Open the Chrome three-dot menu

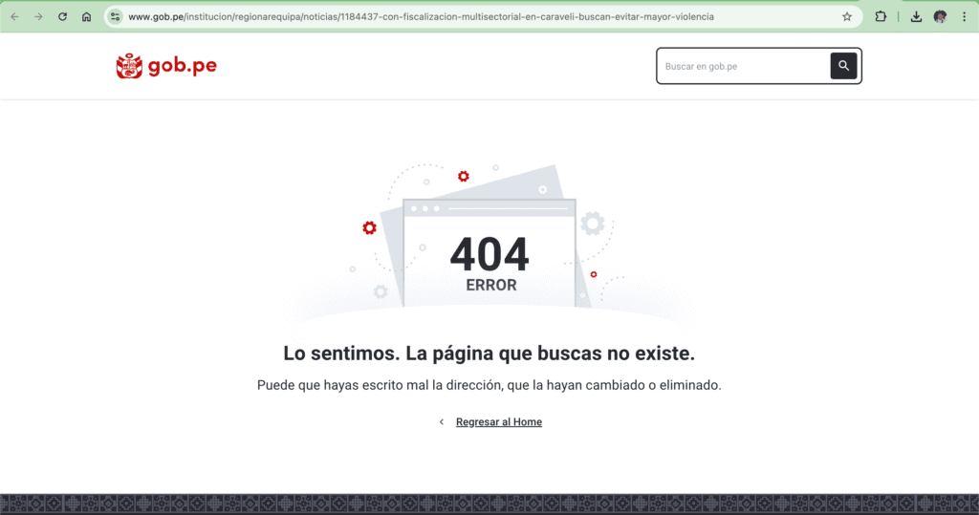964,16
